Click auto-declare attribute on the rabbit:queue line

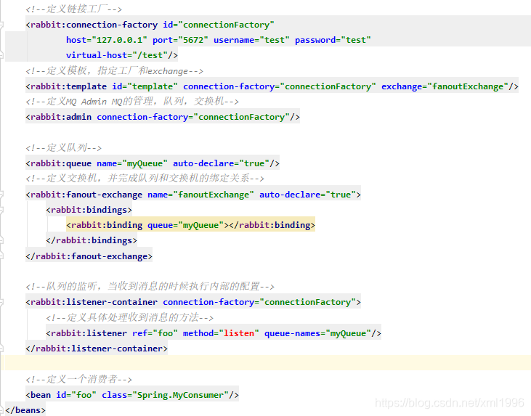click(203, 163)
